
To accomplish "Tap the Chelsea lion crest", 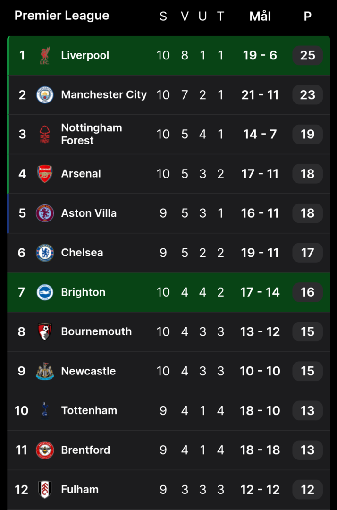I will (45, 253).
